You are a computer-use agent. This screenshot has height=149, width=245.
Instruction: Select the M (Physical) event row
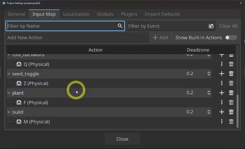pyautogui.click(x=109, y=121)
